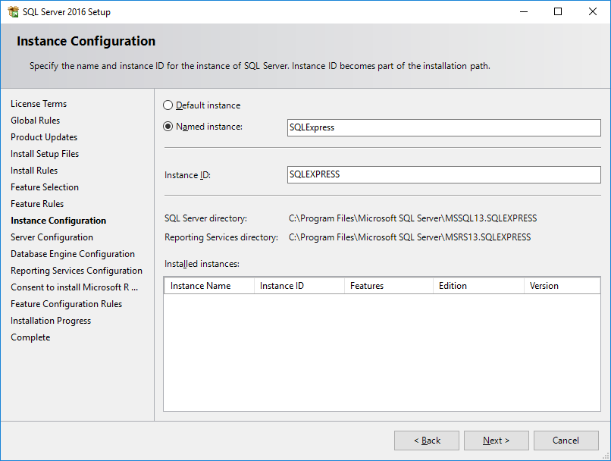Sort by Instance Name column header
Viewport: 611px width, 461px height.
(x=208, y=286)
